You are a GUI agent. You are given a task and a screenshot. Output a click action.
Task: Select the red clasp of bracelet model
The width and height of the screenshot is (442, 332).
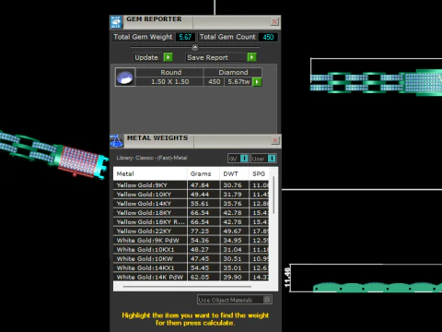(x=78, y=162)
